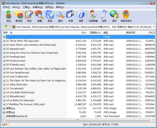The width and height of the screenshot is (157, 128).
Task: Open the 收藏夹(O) menu
Action: (x=38, y=7)
